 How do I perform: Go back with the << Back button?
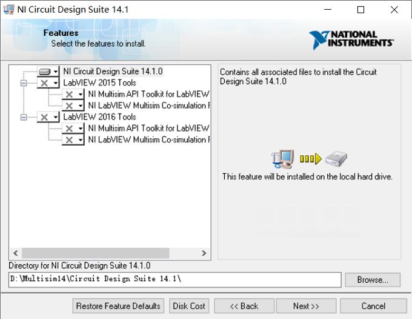(244, 306)
